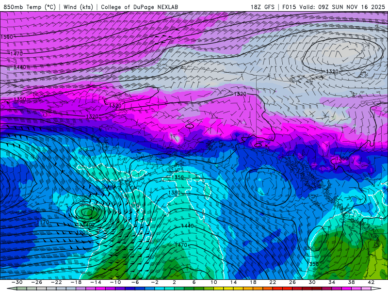Screen dimensions: 388x291
Task: Click the -10 colorbar value
Action: point(115,282)
